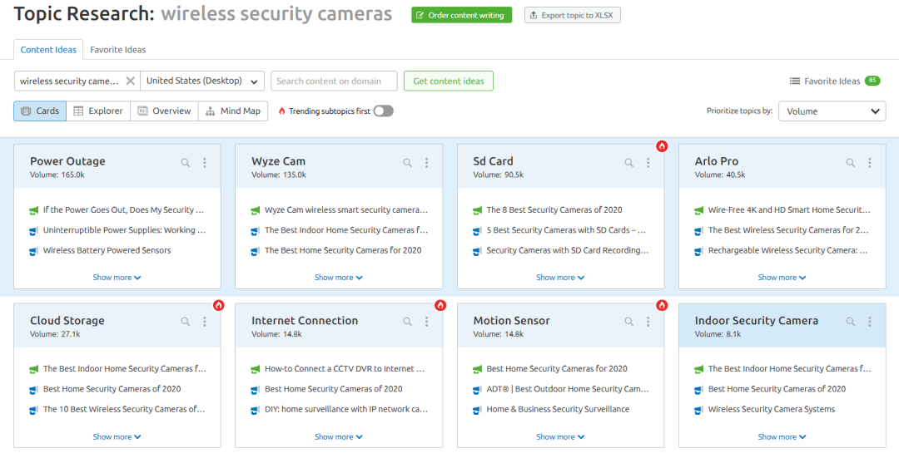Open 'Home & Business Security Surveillance' headline
899x458 pixels.
[x=558, y=409]
